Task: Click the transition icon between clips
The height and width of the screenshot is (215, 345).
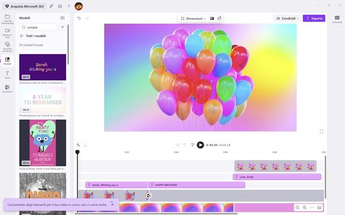Action: [149, 195]
